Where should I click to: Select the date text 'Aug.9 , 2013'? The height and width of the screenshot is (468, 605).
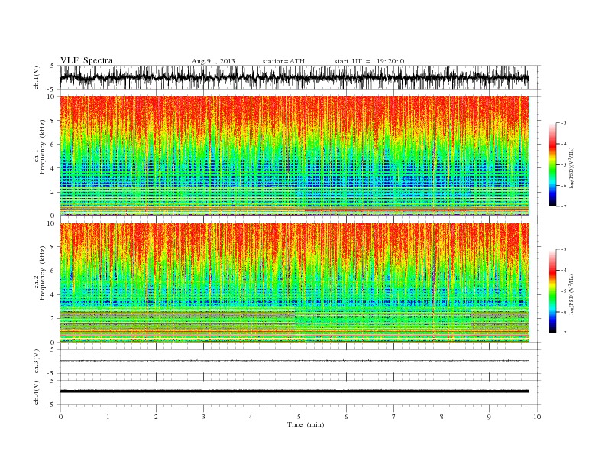tap(213, 61)
